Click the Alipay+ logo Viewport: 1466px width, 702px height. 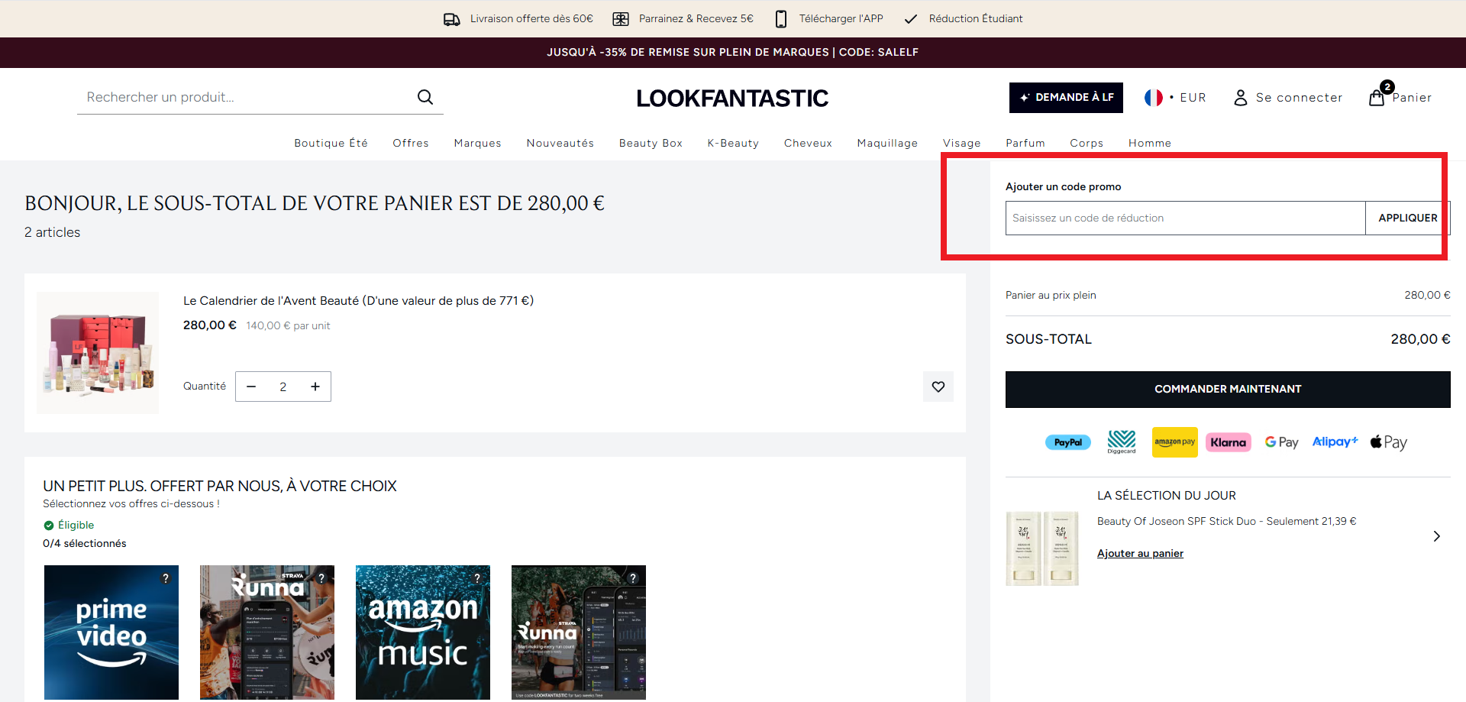click(x=1335, y=442)
